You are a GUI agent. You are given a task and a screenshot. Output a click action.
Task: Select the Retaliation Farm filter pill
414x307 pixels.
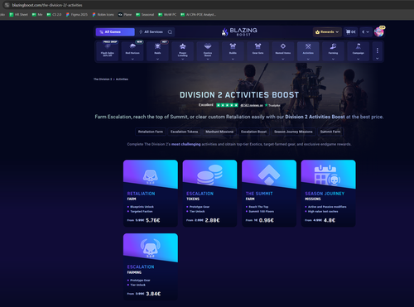pyautogui.click(x=151, y=132)
